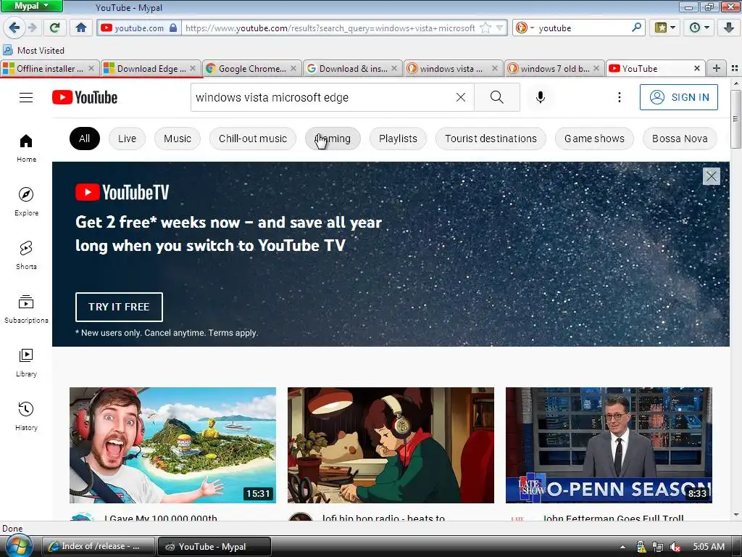Open Shorts in YouTube sidebar
This screenshot has height=557, width=742.
pyautogui.click(x=26, y=255)
